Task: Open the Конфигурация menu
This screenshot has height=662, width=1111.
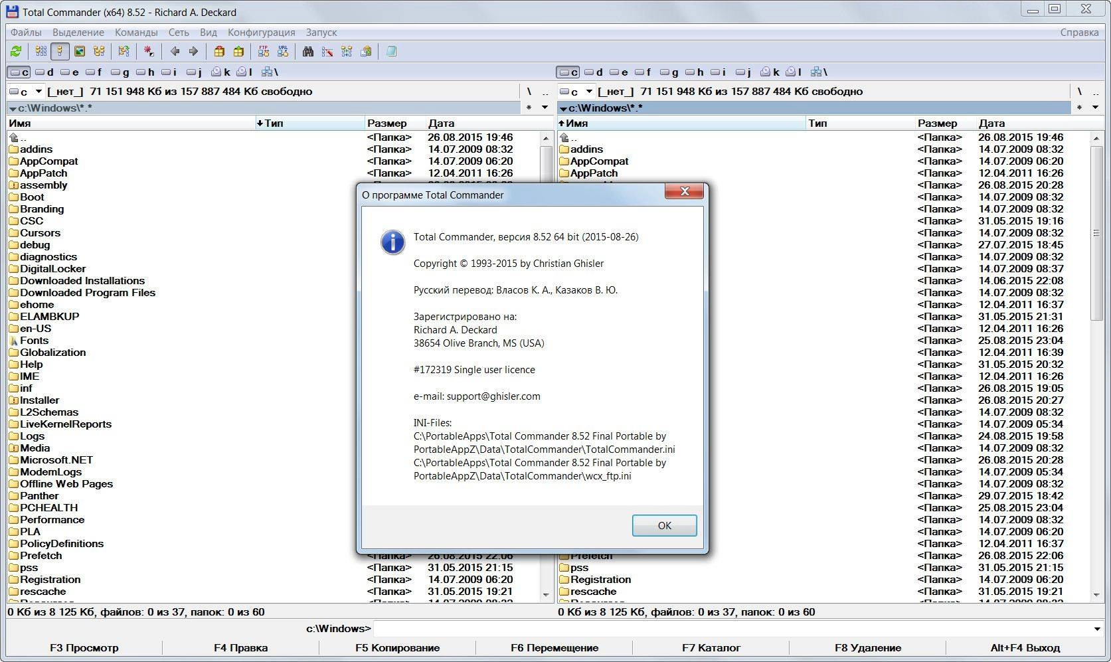Action: coord(262,32)
